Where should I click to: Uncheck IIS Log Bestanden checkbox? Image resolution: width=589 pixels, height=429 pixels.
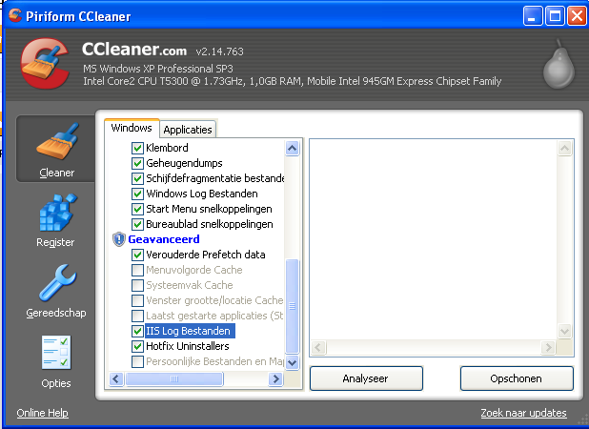click(x=137, y=331)
